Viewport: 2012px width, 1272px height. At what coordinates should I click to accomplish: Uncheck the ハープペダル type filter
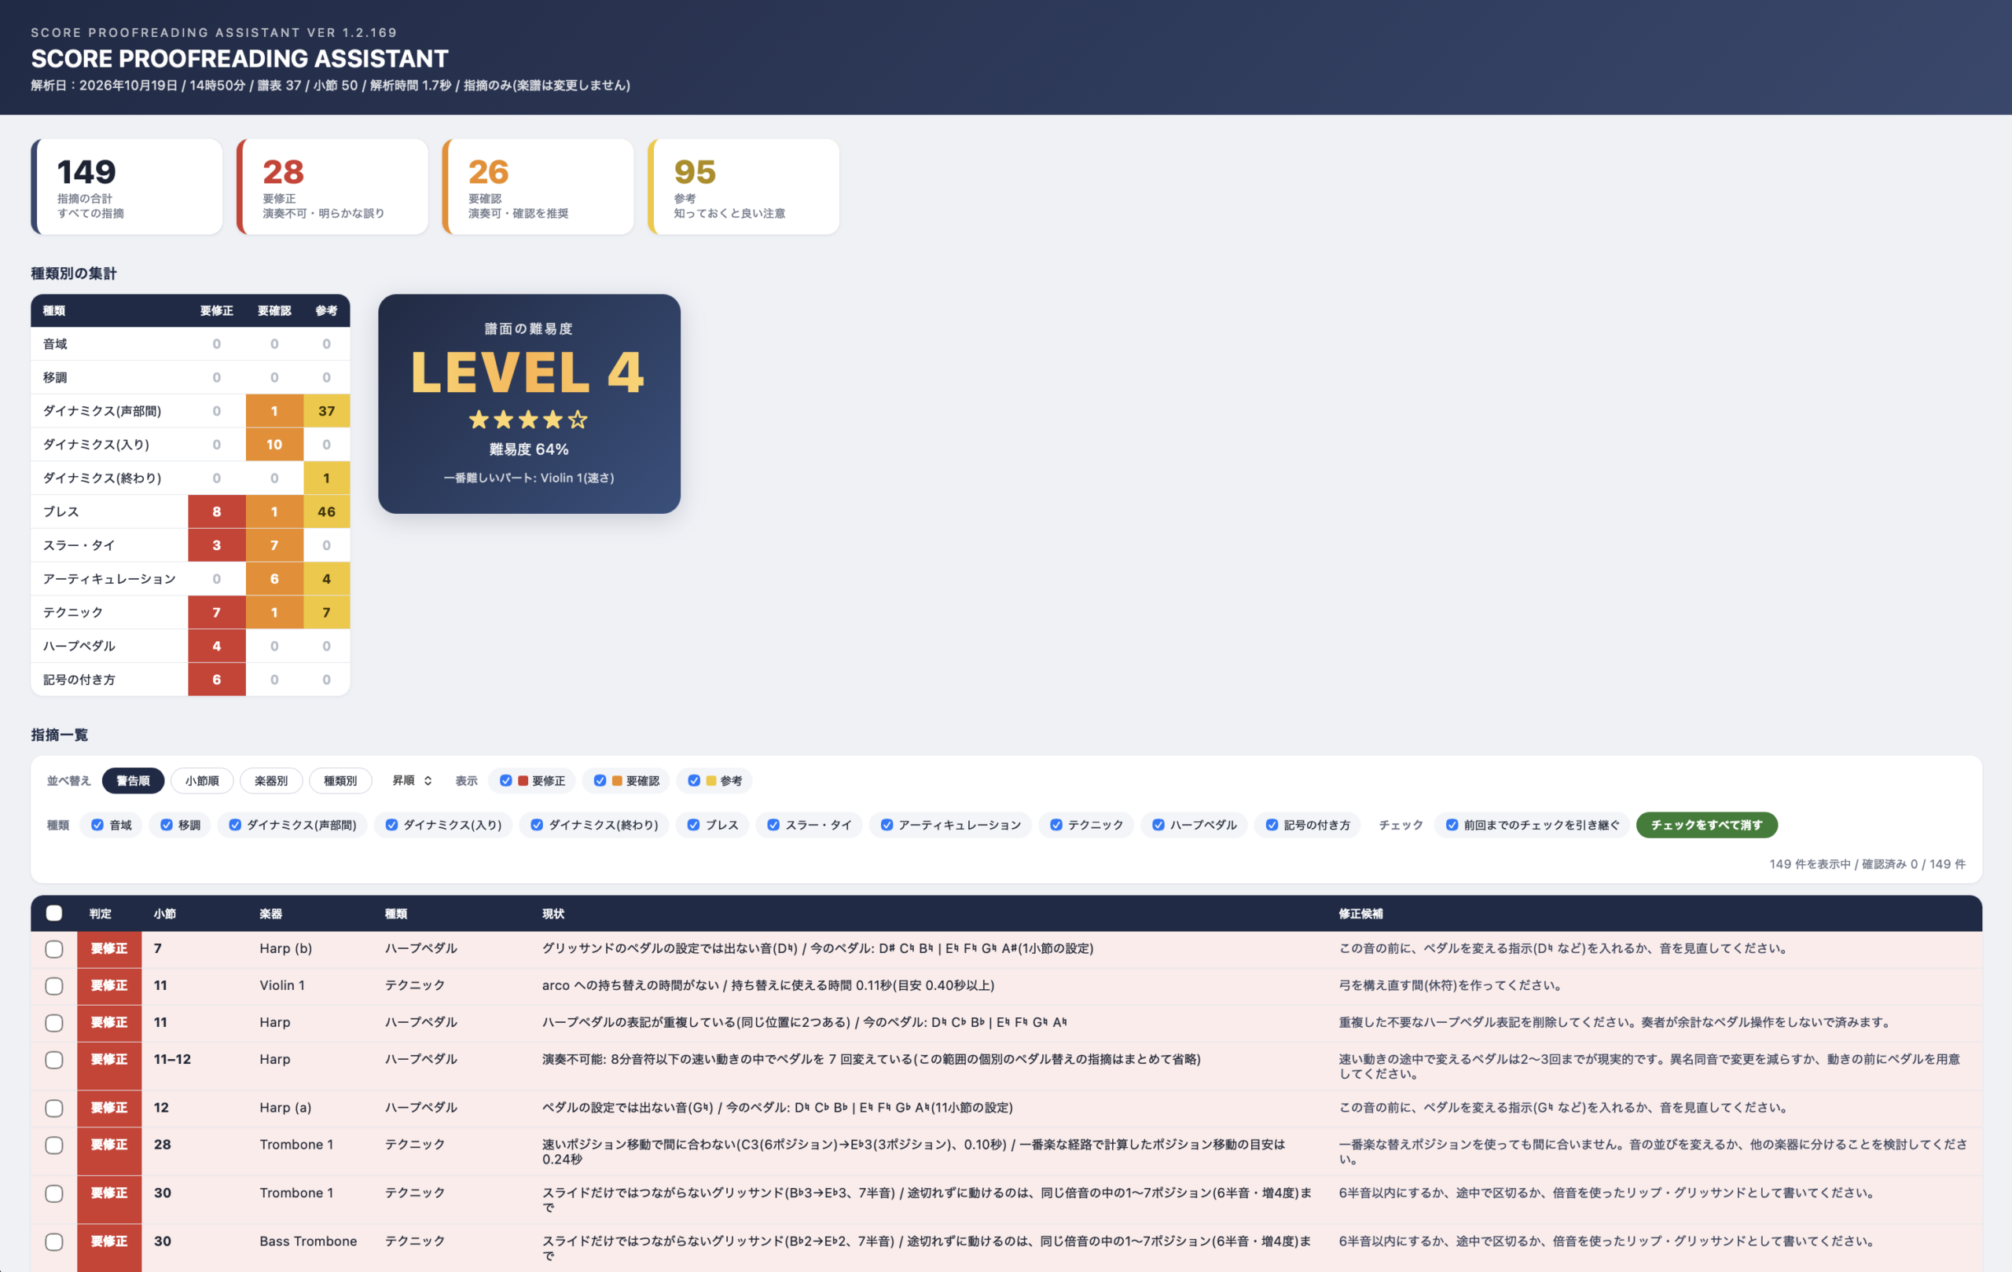(x=1158, y=825)
